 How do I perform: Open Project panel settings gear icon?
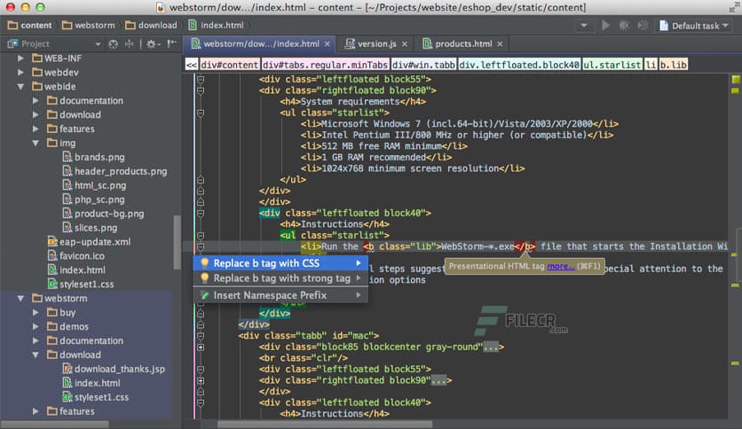pos(153,44)
